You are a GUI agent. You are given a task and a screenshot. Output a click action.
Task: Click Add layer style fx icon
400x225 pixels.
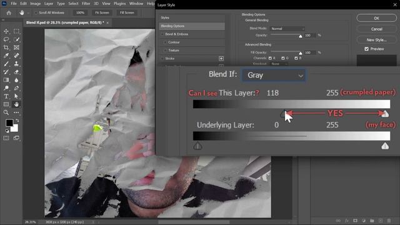(x=347, y=221)
